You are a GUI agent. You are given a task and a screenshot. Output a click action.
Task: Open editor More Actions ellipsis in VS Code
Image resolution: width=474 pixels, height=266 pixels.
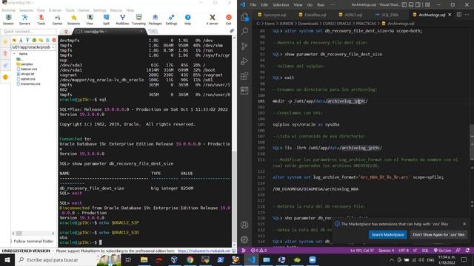pyautogui.click(x=467, y=15)
